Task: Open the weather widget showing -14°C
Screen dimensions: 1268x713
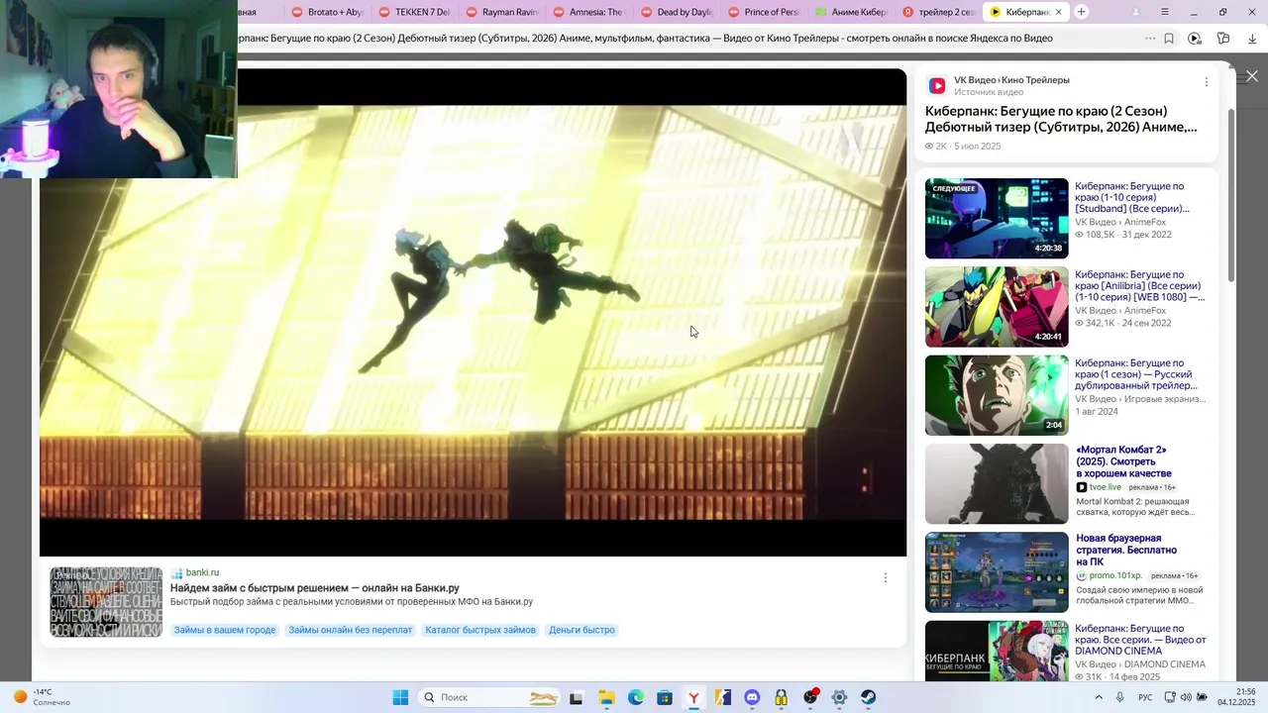Action: click(x=40, y=697)
